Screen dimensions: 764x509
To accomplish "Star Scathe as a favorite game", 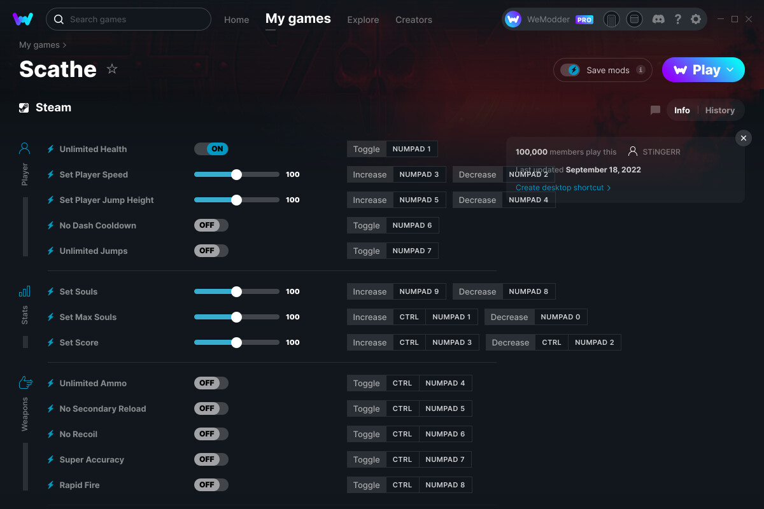I will click(111, 69).
